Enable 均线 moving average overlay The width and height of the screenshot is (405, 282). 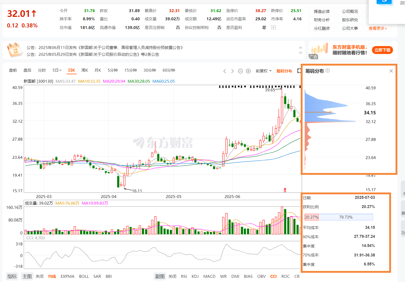click(x=52, y=276)
